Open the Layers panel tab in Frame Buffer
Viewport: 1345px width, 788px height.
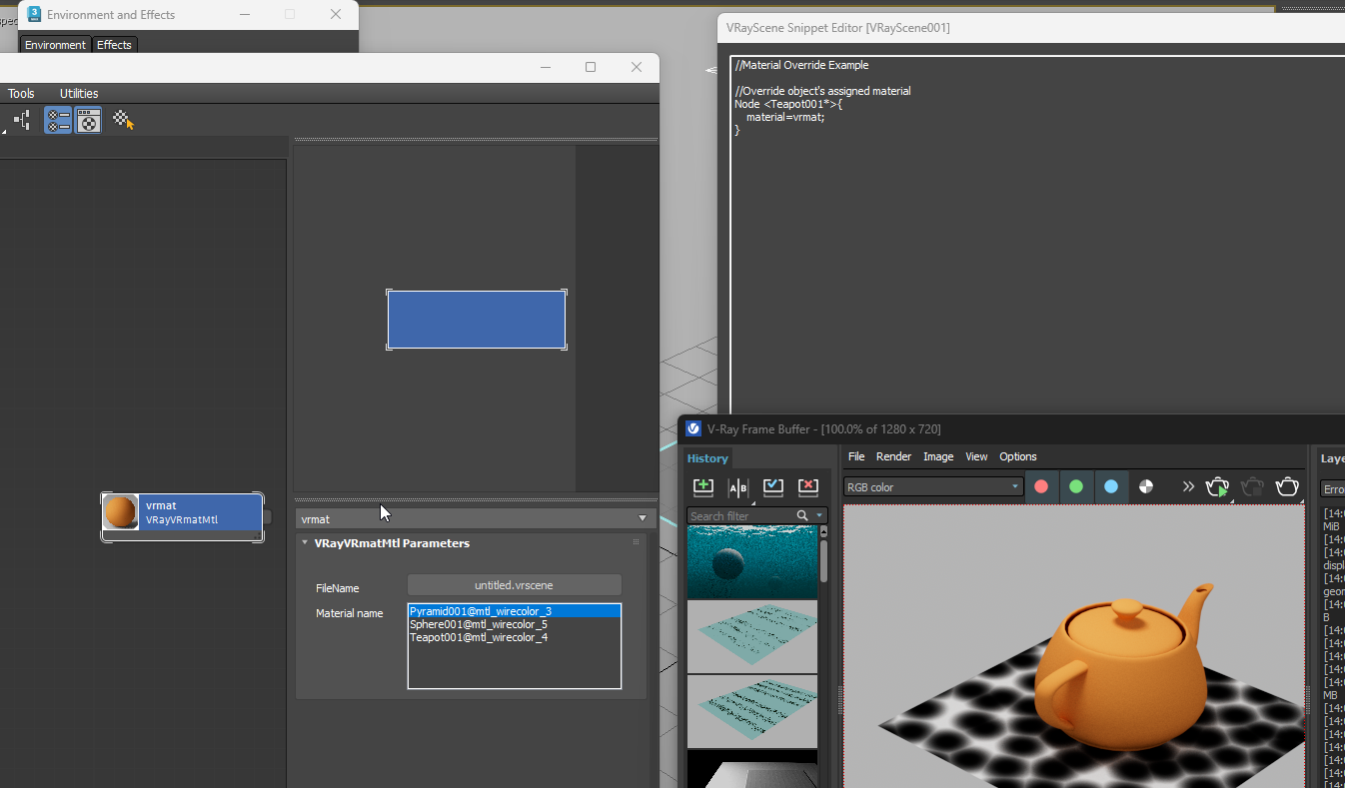1332,458
